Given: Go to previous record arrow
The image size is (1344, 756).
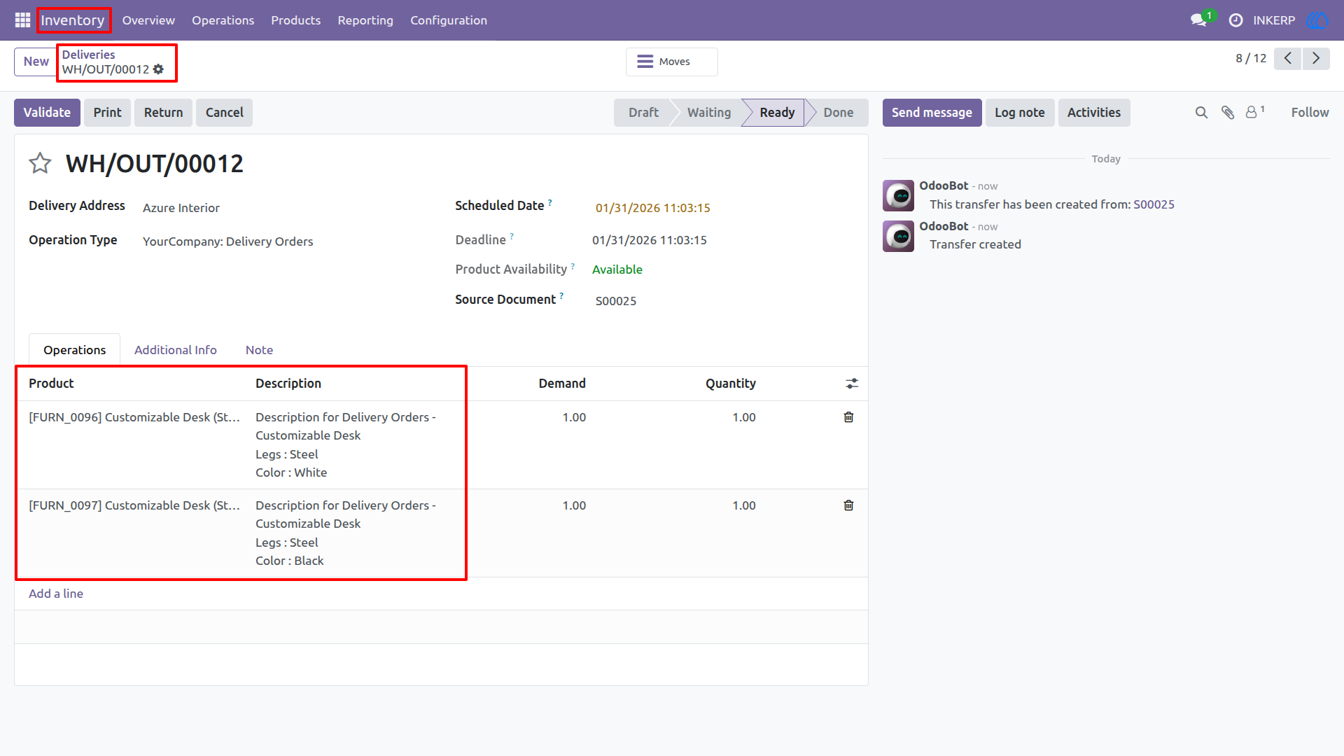Looking at the screenshot, I should click(x=1287, y=58).
